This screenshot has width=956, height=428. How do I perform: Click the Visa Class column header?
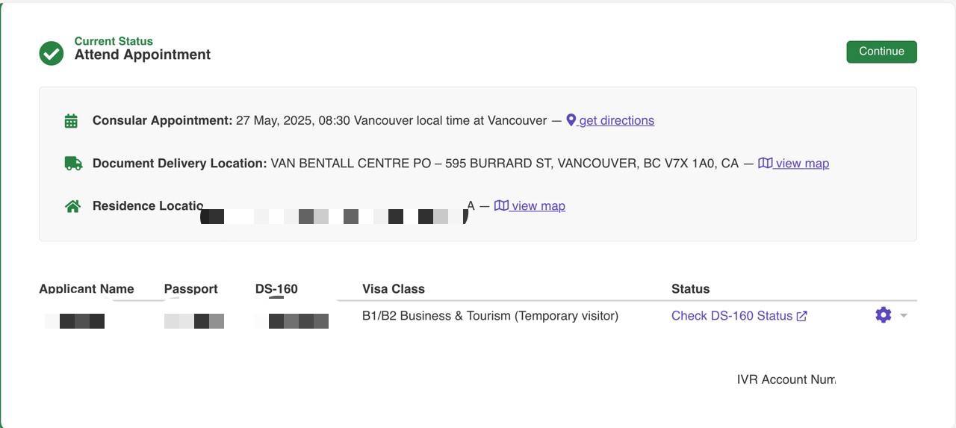pyautogui.click(x=394, y=289)
